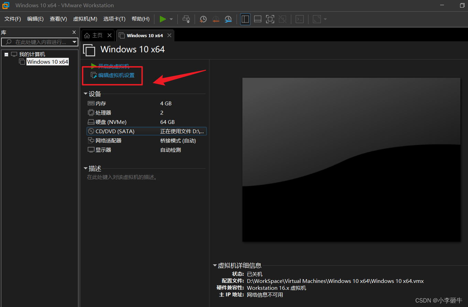
Task: Open the library search dropdown arrow
Action: pyautogui.click(x=75, y=42)
